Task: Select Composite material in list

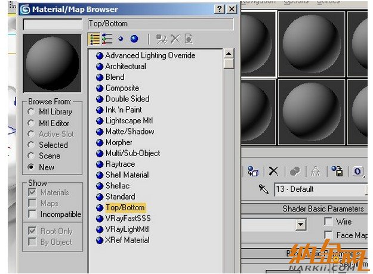Action: (x=122, y=88)
